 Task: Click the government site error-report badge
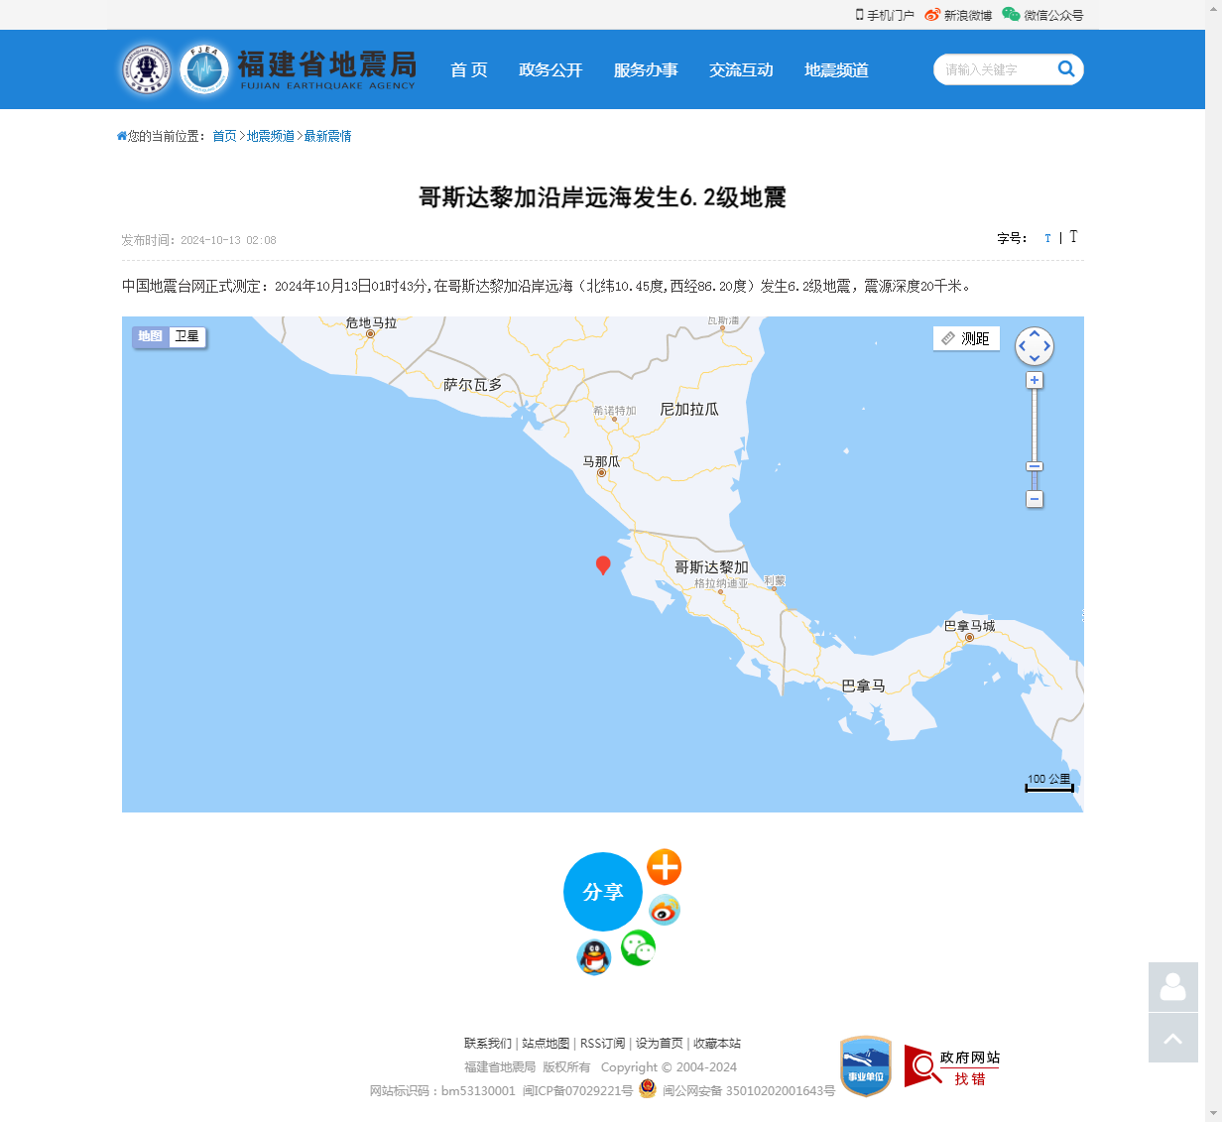[951, 1066]
